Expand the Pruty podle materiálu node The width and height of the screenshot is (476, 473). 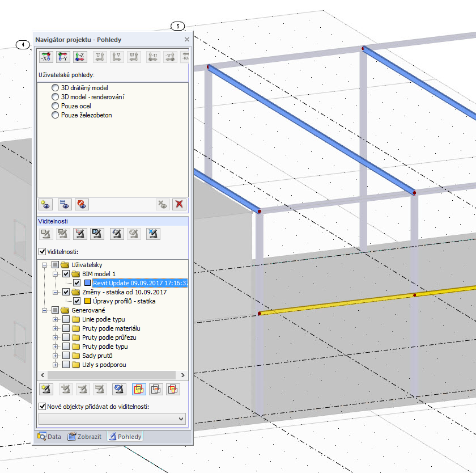(x=56, y=329)
